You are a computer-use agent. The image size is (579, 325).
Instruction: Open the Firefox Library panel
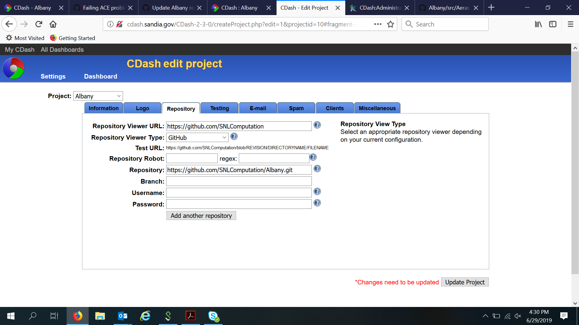point(538,24)
